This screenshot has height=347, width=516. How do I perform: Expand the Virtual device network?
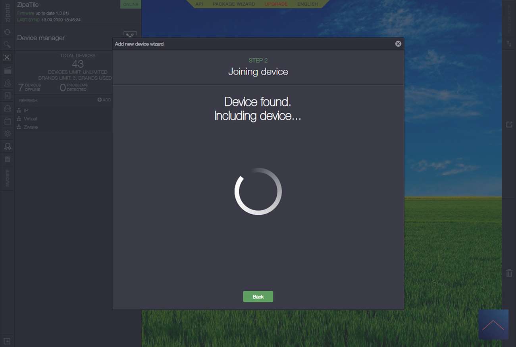click(30, 119)
